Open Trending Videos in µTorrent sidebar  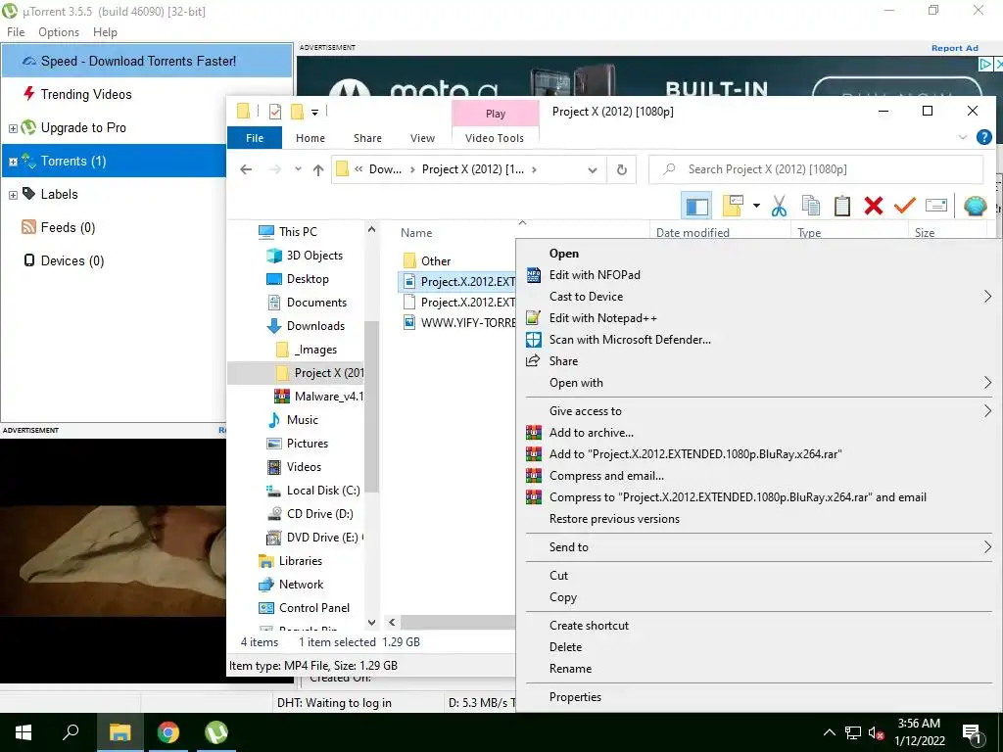(x=86, y=95)
